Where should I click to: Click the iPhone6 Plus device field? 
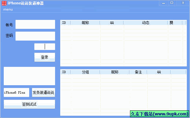pos(16,92)
